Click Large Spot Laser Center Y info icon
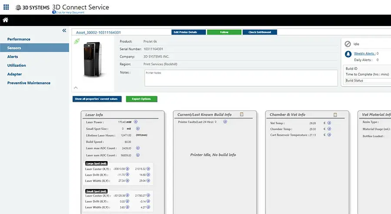The image size is (391, 214). [149, 169]
